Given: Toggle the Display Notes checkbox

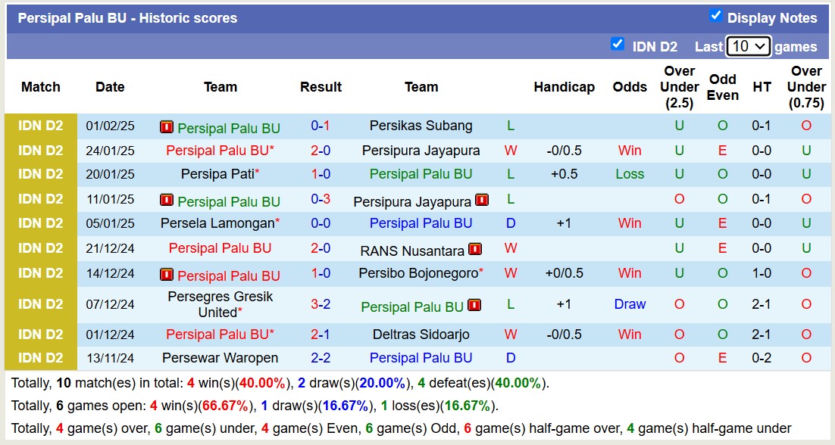Looking at the screenshot, I should [x=715, y=16].
